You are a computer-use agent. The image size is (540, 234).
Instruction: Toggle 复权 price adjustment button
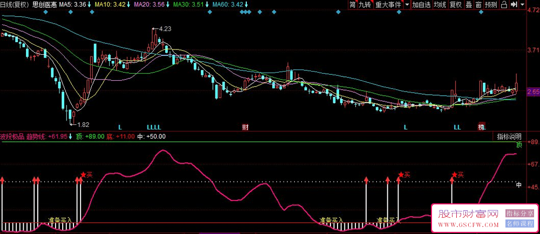click(456, 4)
